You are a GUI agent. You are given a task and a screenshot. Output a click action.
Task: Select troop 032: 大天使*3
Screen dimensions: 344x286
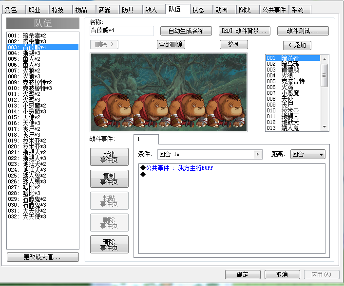pyautogui.click(x=43, y=216)
